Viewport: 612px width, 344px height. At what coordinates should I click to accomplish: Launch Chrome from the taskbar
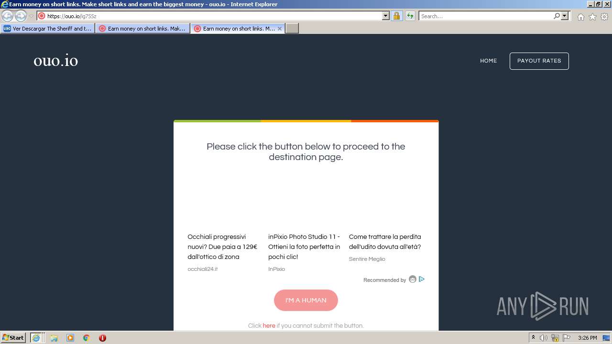coord(87,338)
